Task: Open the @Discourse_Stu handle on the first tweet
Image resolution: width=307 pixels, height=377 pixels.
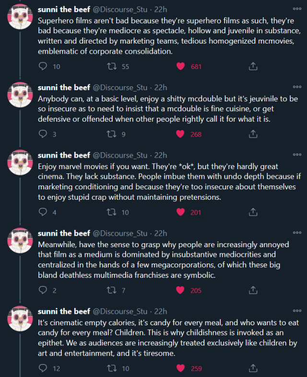Action: tap(120, 9)
